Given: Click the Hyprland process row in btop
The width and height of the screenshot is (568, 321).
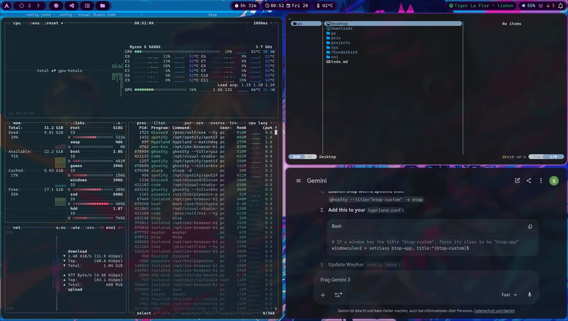Looking at the screenshot, I should point(205,142).
